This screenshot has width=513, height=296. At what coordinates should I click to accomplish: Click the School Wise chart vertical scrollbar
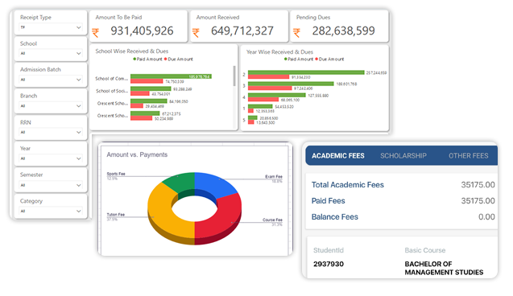(234, 76)
